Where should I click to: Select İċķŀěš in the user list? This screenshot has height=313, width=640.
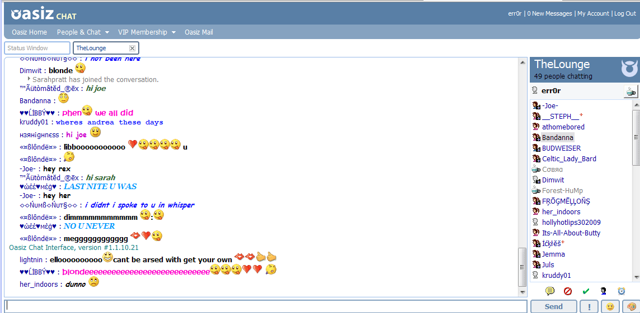[552, 243]
